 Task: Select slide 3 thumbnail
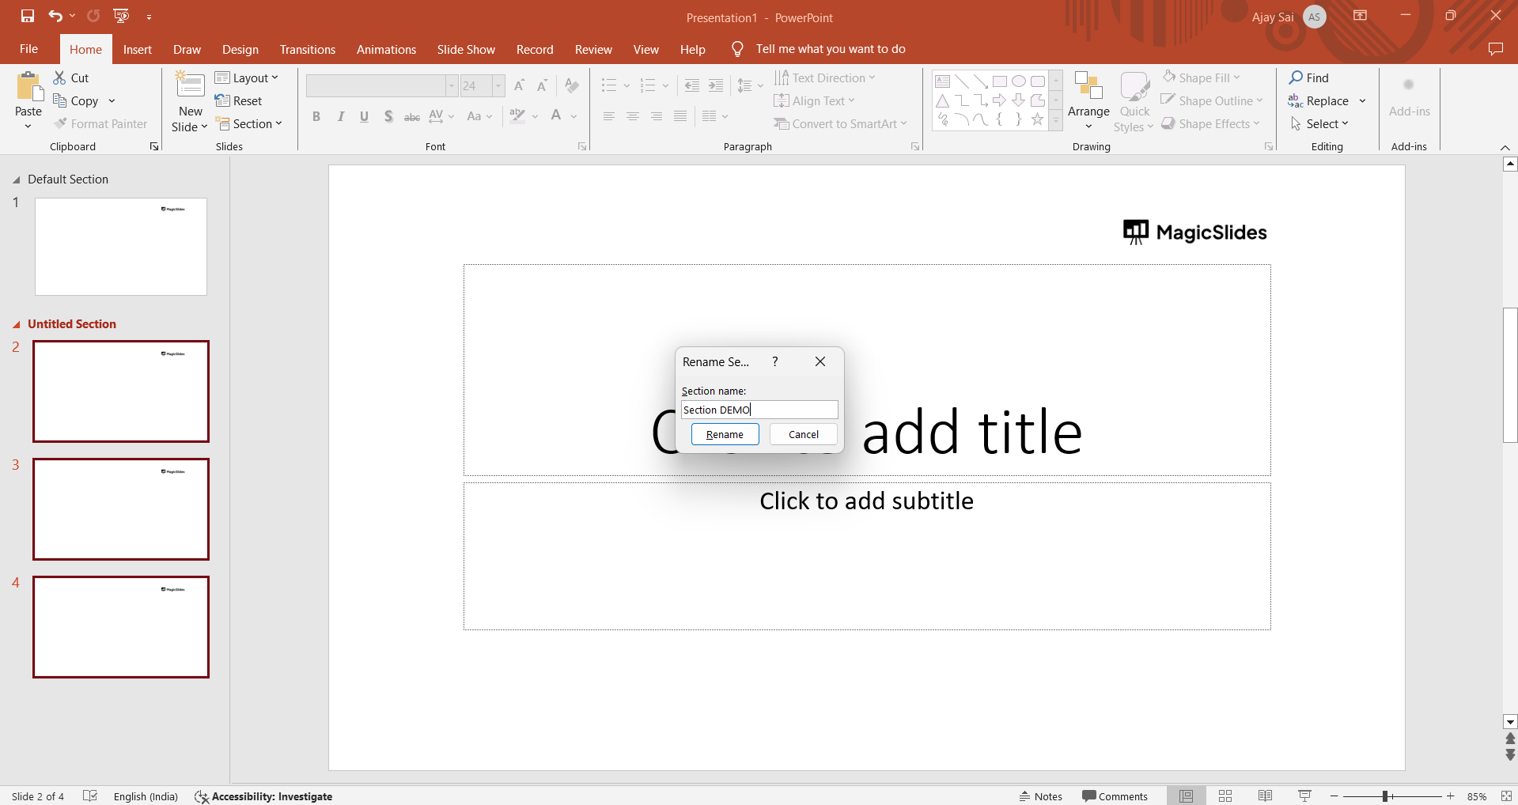click(121, 509)
